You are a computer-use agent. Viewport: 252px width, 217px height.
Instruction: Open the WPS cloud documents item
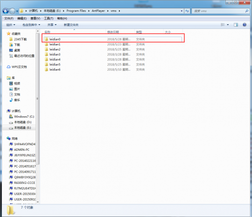(17, 67)
